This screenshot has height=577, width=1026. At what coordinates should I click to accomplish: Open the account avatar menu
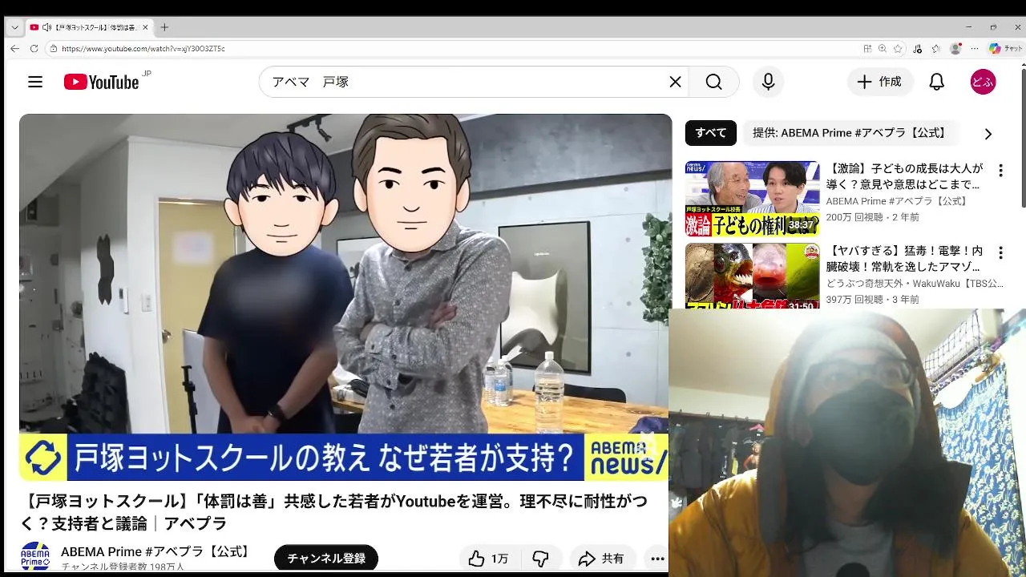tap(983, 82)
